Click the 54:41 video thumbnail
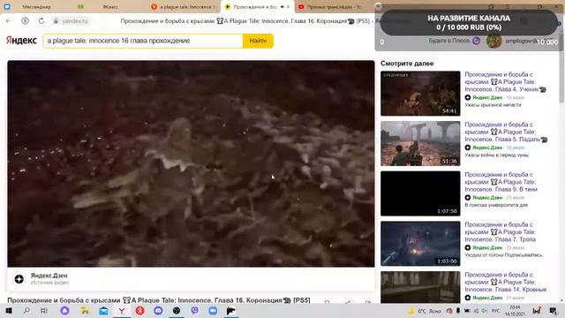The image size is (565, 318). (420, 94)
